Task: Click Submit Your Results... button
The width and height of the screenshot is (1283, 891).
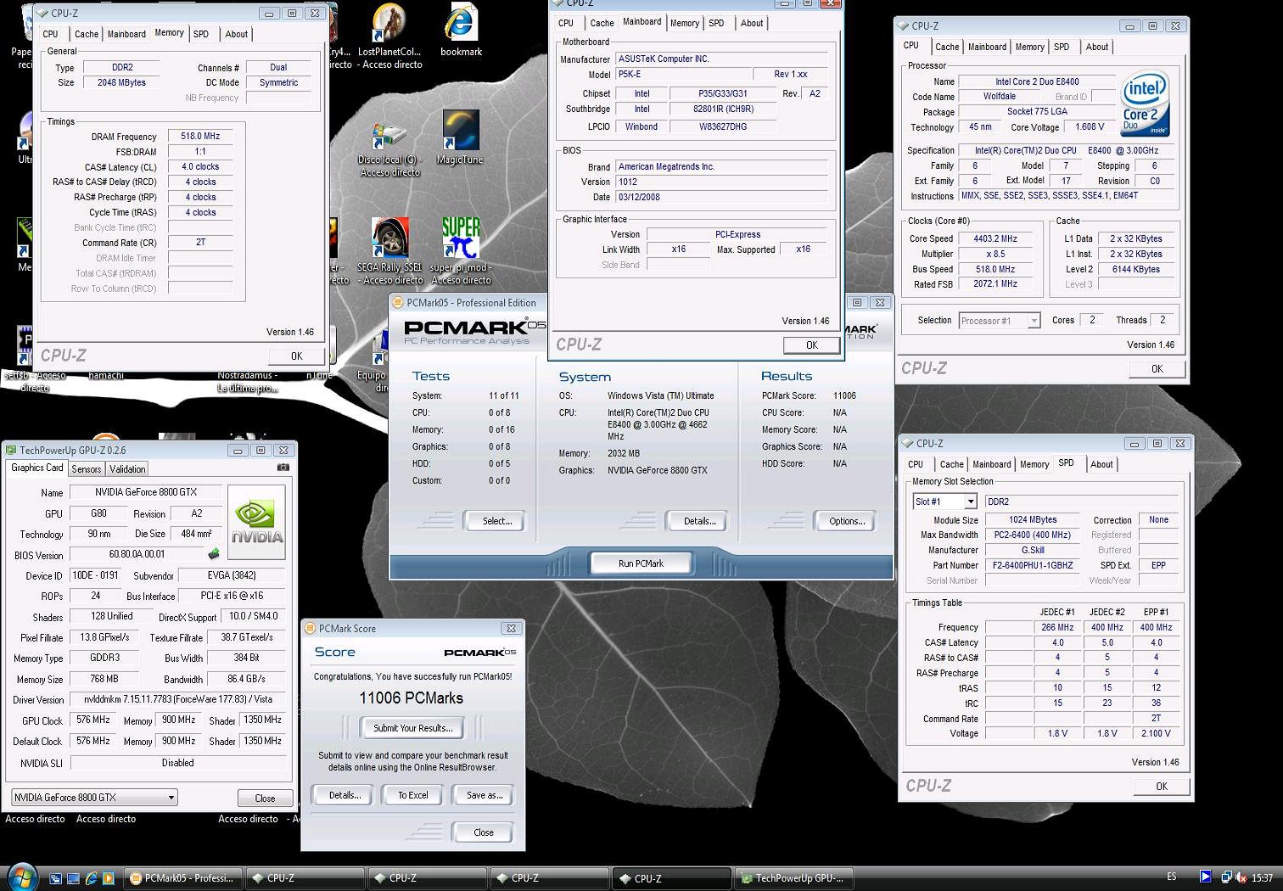Action: pos(413,728)
